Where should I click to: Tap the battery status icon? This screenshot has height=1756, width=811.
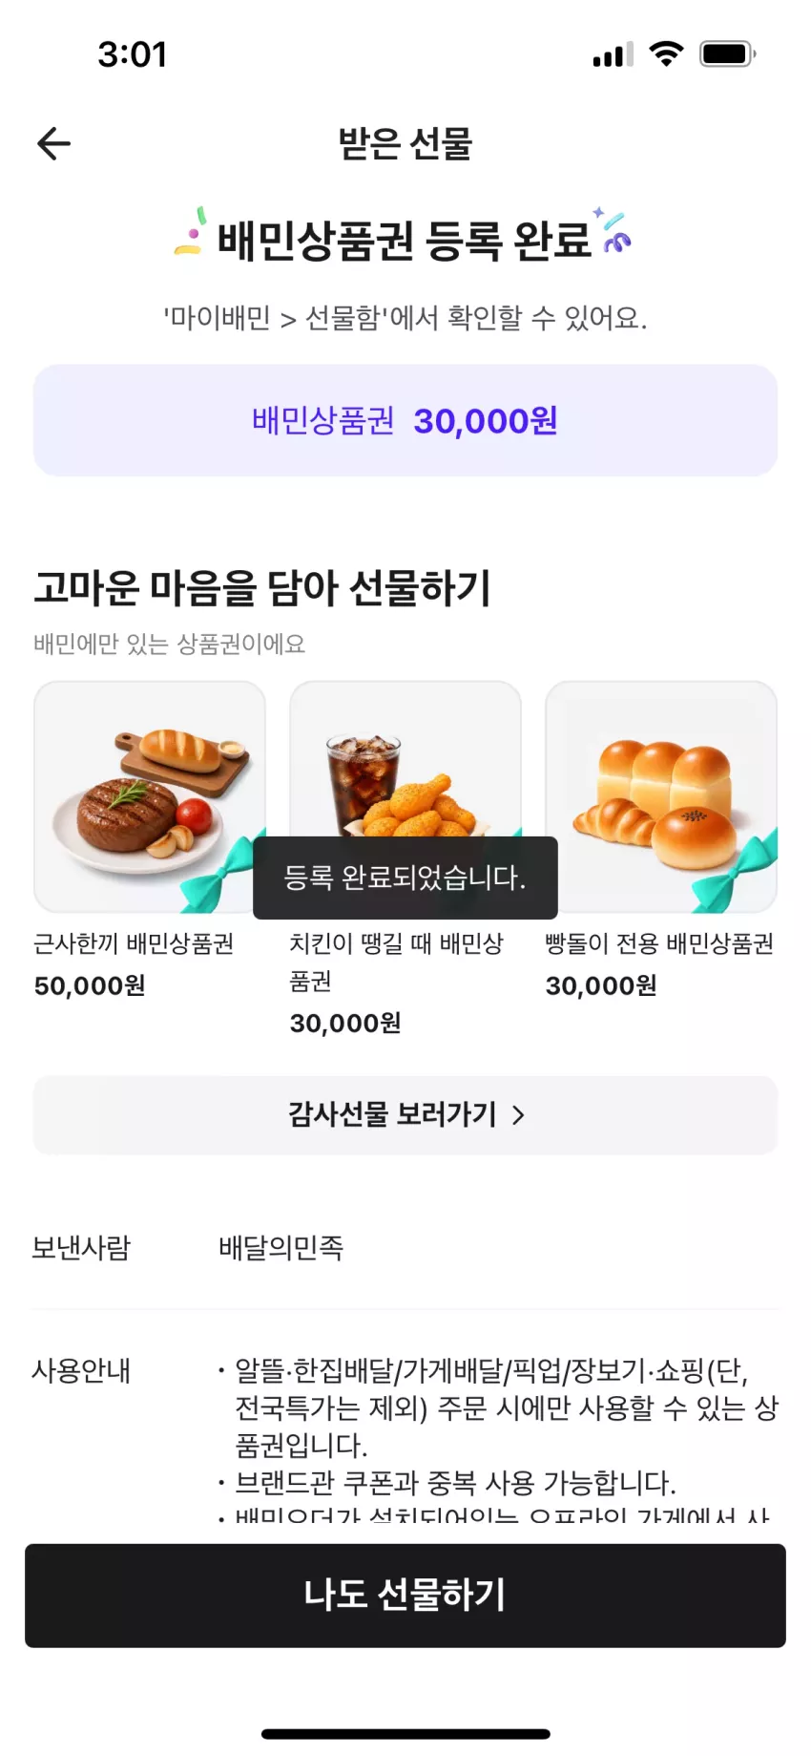tap(728, 53)
